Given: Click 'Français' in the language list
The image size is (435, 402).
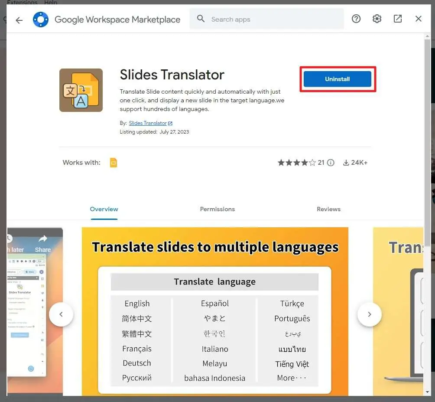Looking at the screenshot, I should (137, 349).
